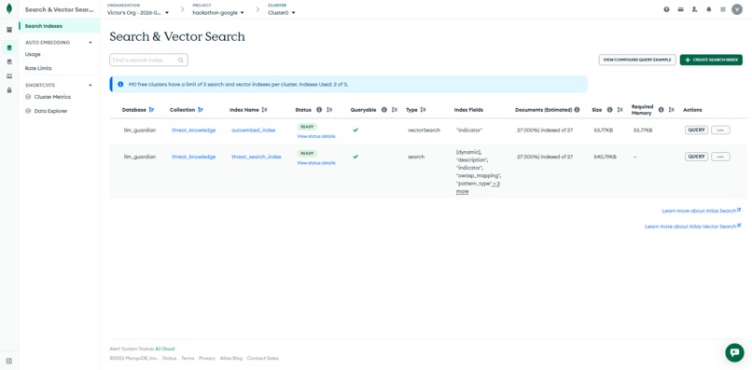
Task: Open Learn more about Atlas Vector Search
Action: tap(693, 226)
